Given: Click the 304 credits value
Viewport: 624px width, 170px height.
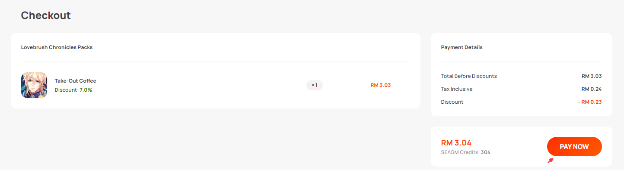Looking at the screenshot, I should tap(486, 152).
